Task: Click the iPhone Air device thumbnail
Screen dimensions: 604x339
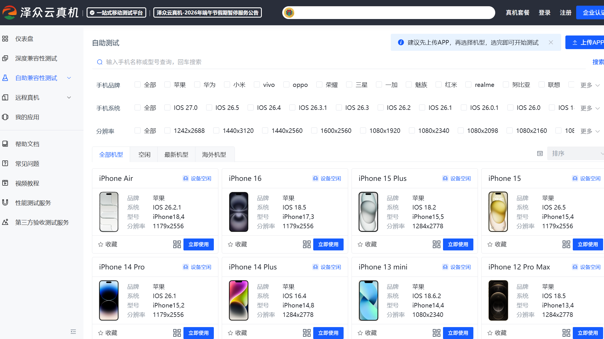Action: (109, 212)
